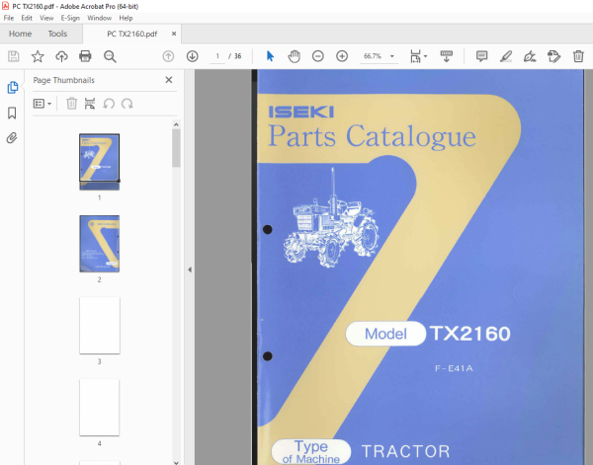Open Page Thumbnails sidebar icon
The width and height of the screenshot is (593, 465).
pyautogui.click(x=13, y=87)
